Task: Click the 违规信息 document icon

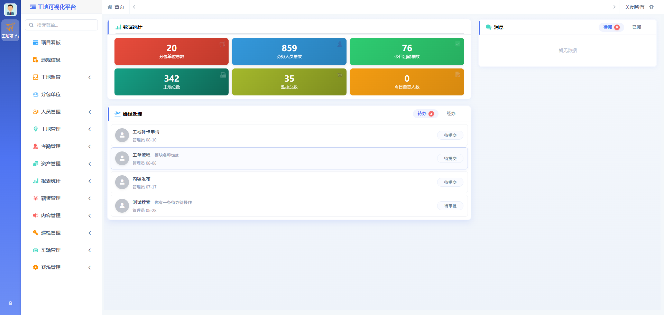Action: 36,60
